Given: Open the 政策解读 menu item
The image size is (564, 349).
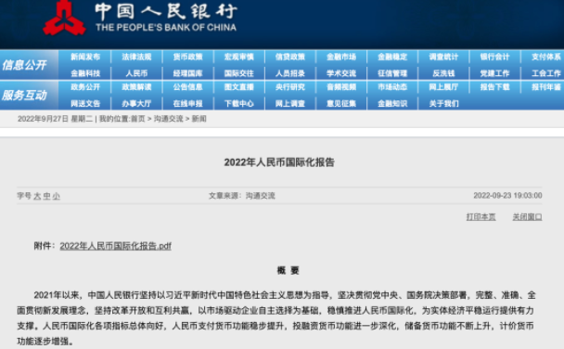Looking at the screenshot, I should coord(136,87).
